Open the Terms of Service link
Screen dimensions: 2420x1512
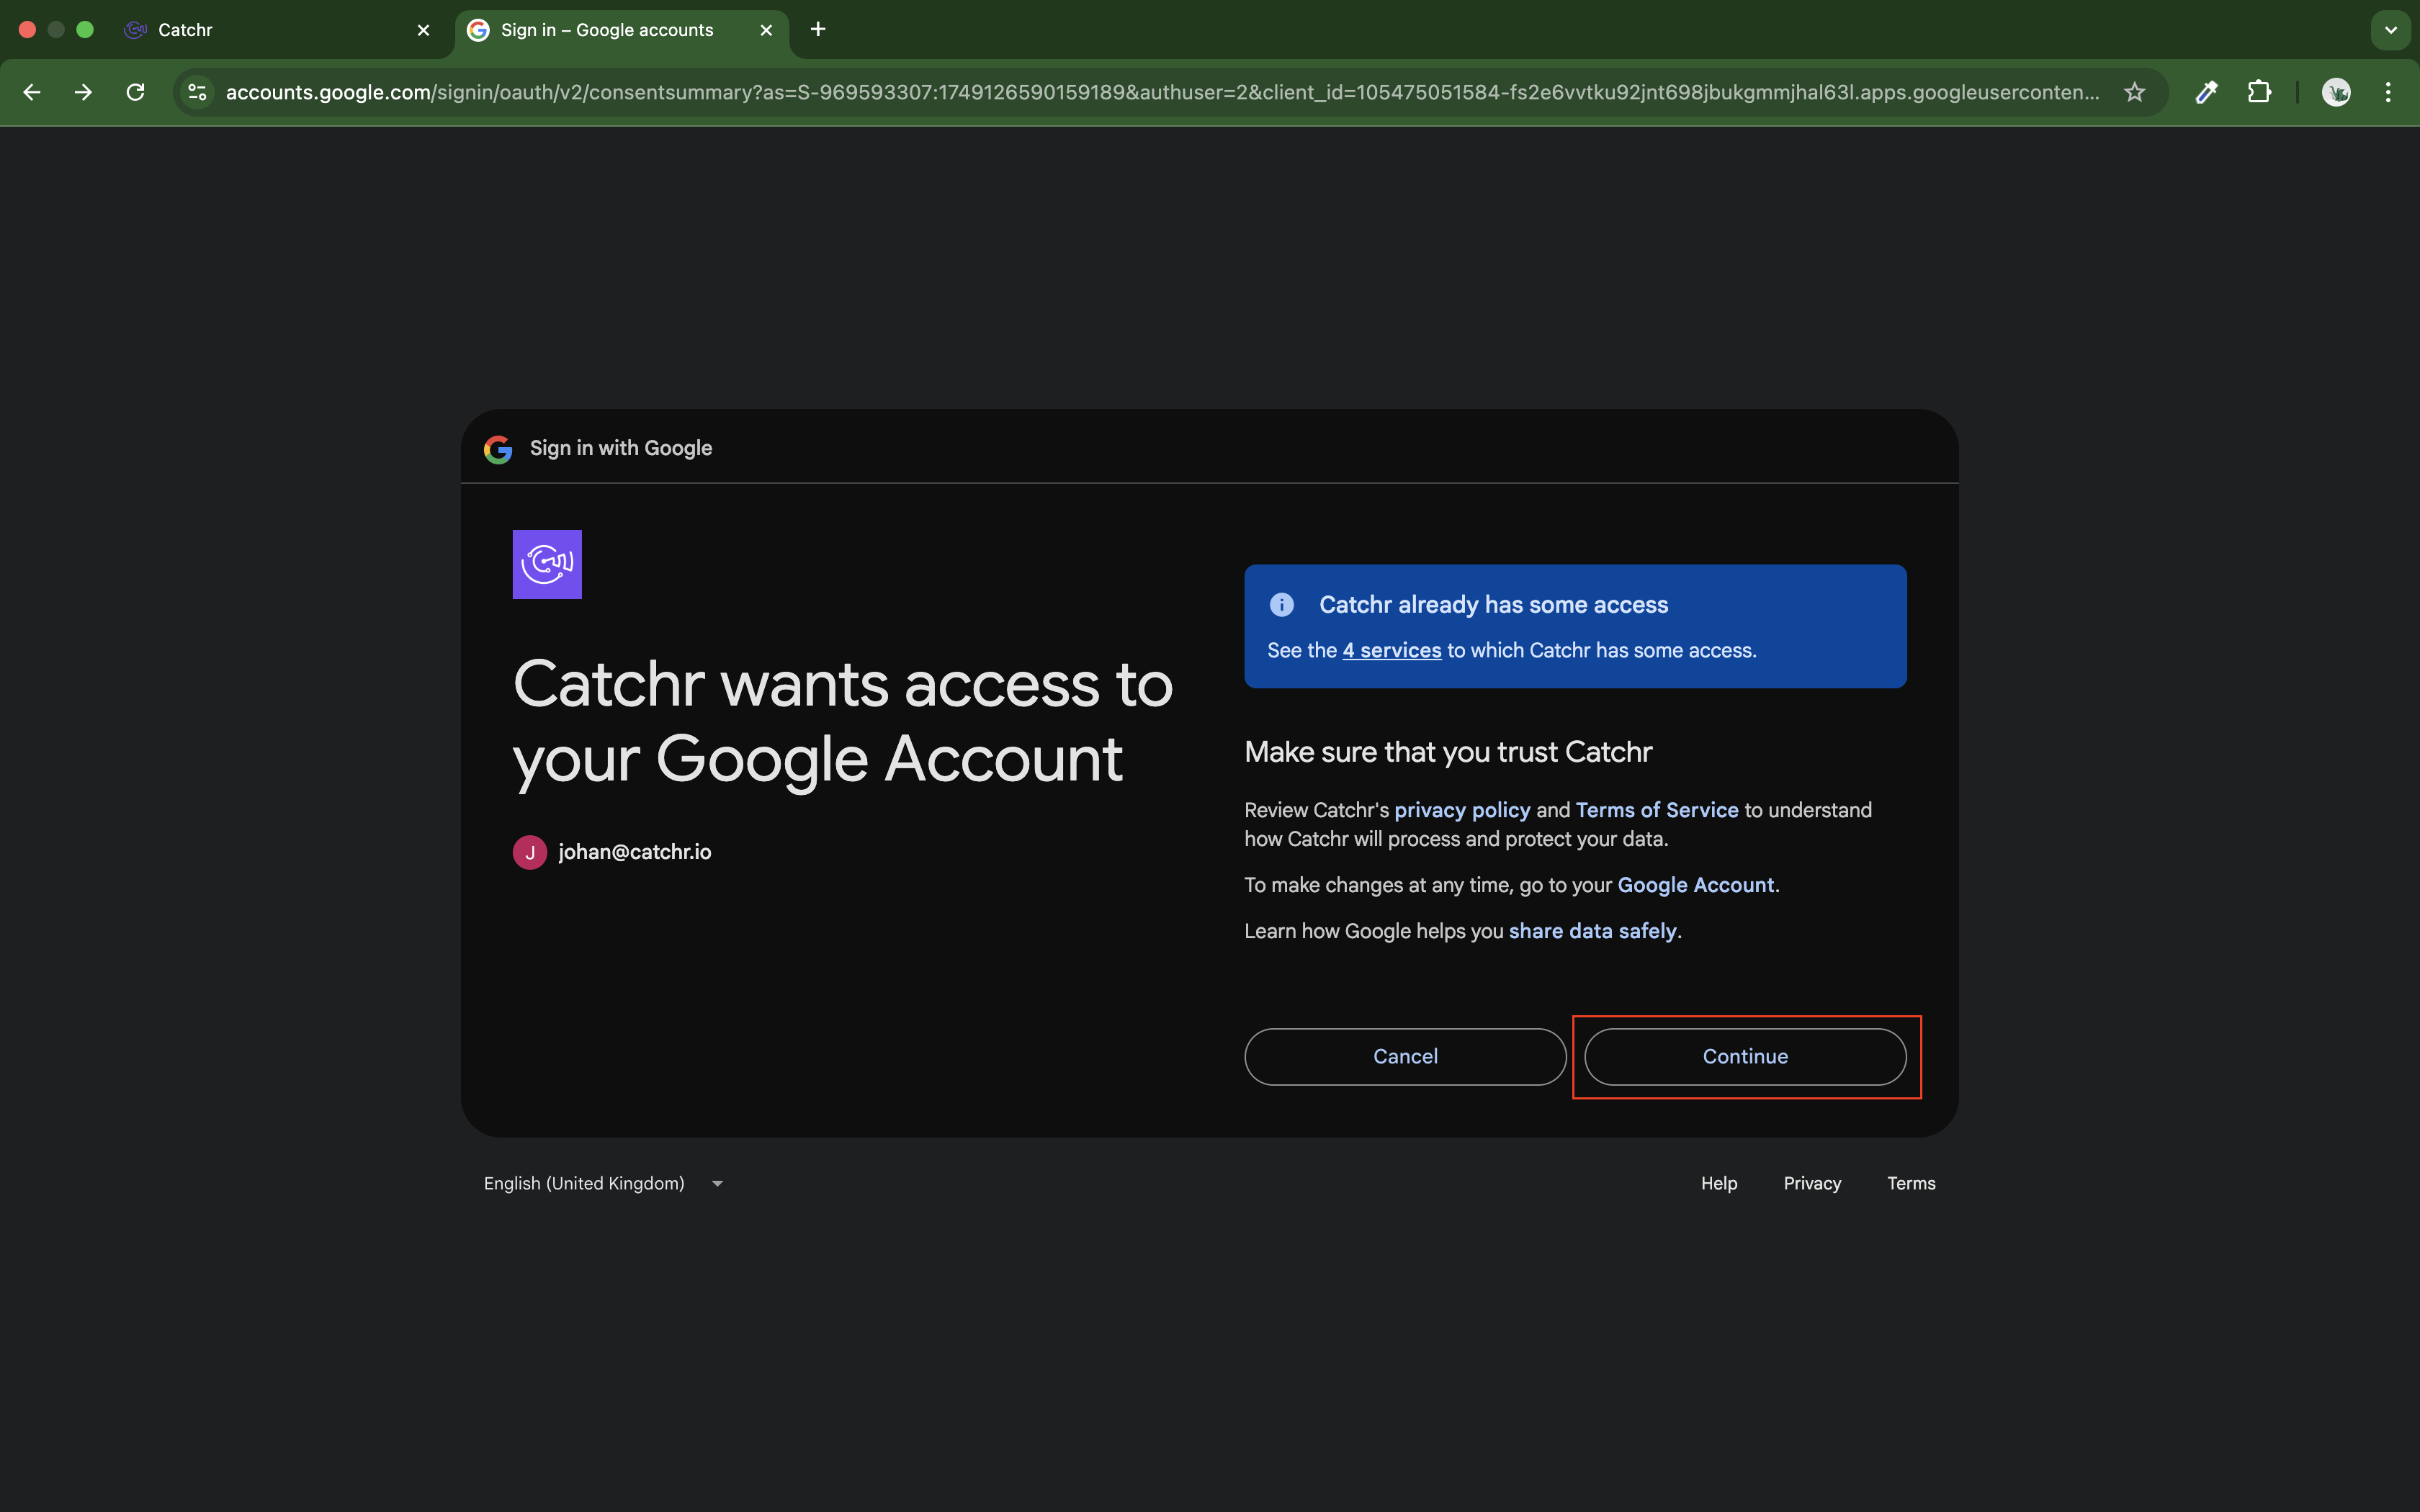click(x=1657, y=810)
